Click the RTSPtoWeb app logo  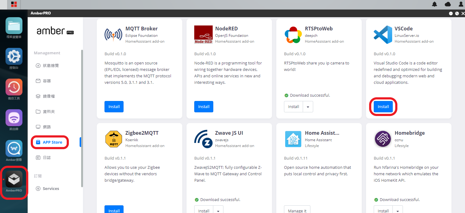point(293,35)
